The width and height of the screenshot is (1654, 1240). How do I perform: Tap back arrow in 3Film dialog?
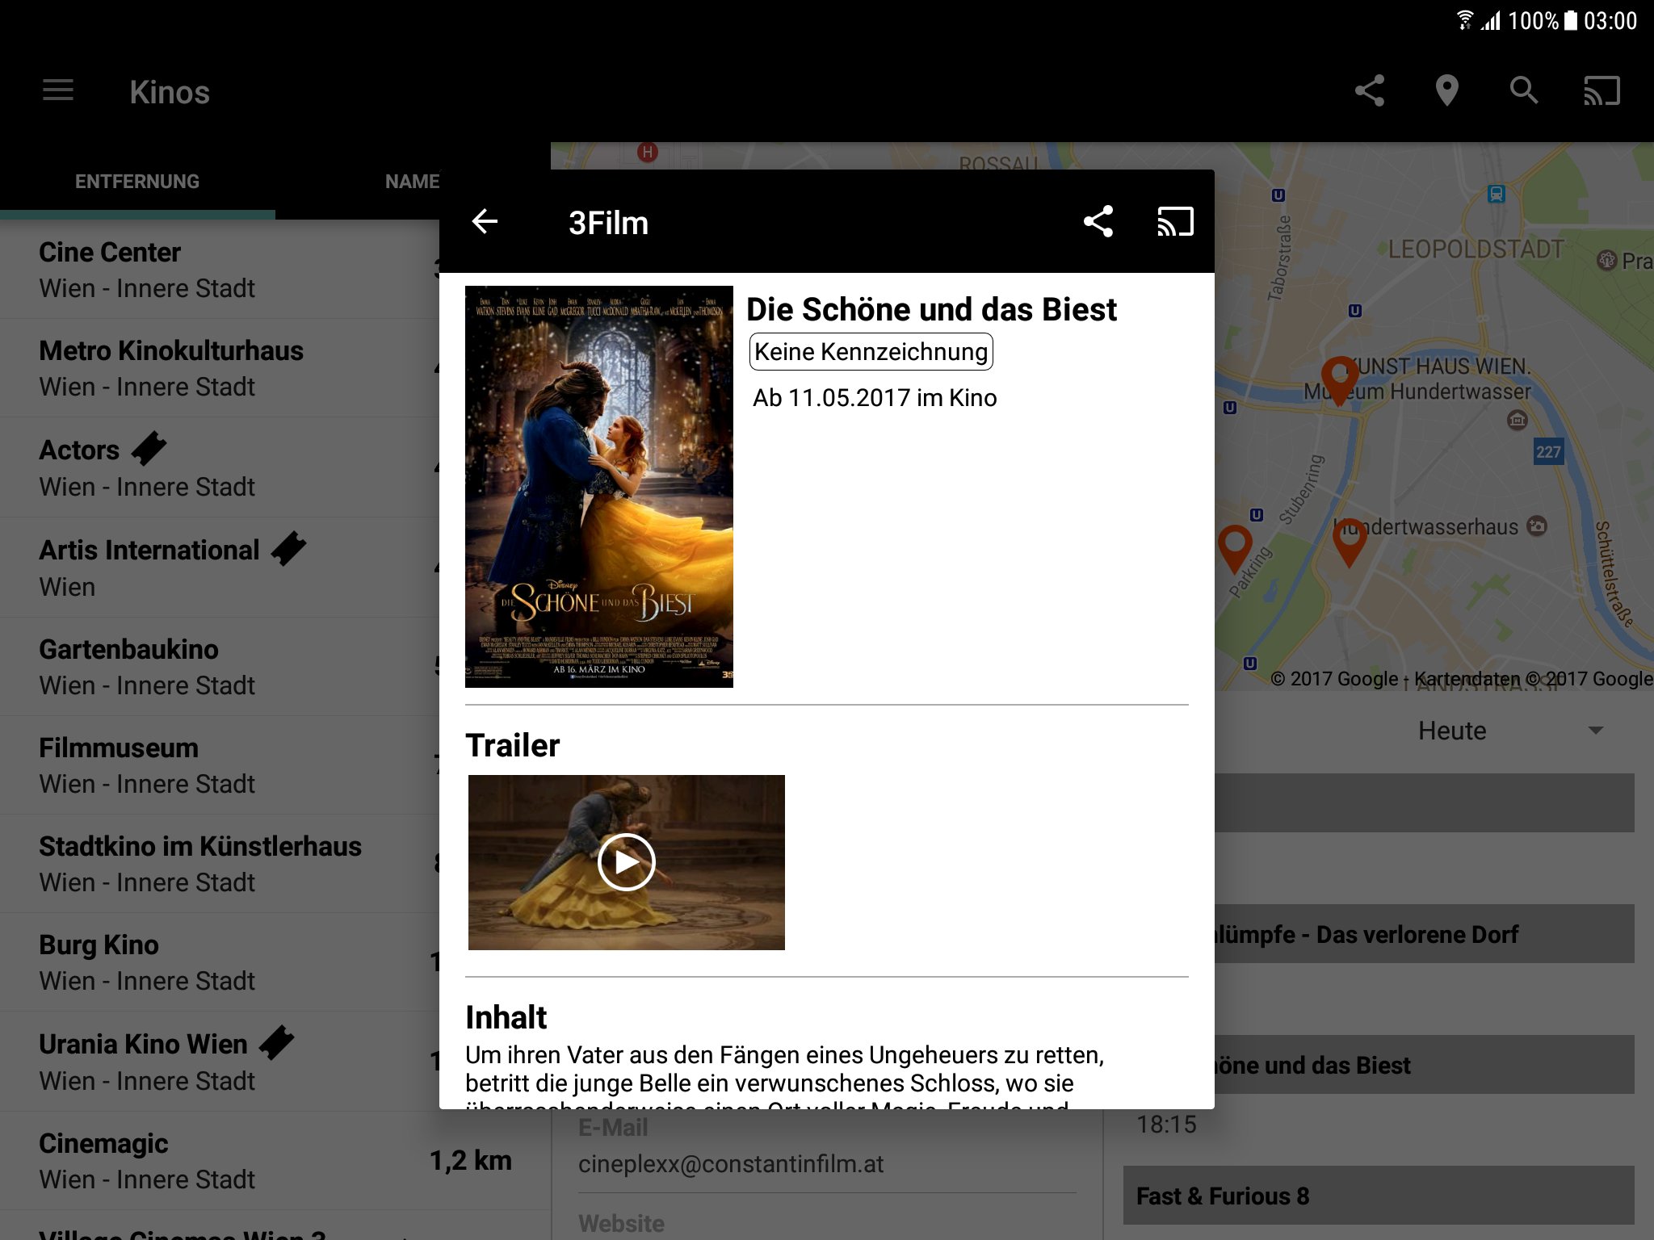(485, 221)
